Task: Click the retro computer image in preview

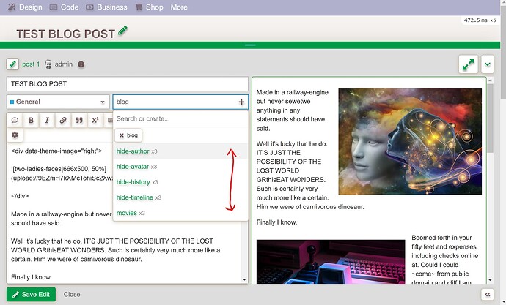Action: pyautogui.click(x=331, y=262)
